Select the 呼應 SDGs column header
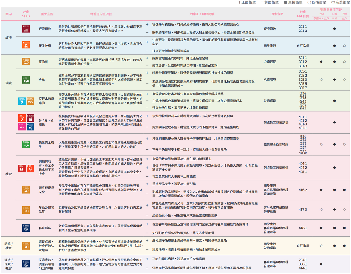Viewport: 351px width, 274px height. pos(26,14)
